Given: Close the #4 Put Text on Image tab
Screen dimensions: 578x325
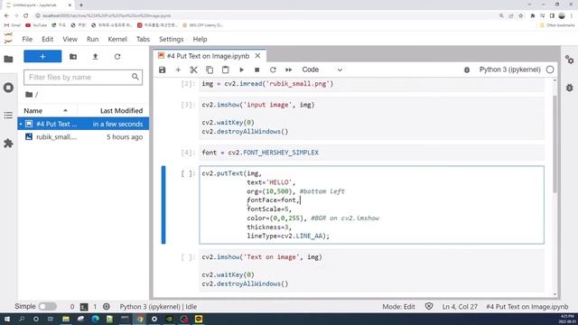Looking at the screenshot, I should click(257, 56).
